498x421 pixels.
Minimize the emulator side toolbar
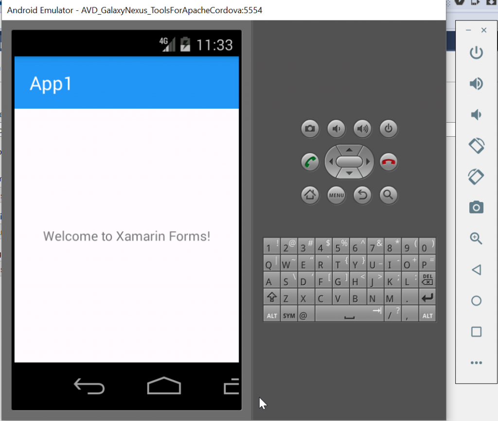click(468, 30)
